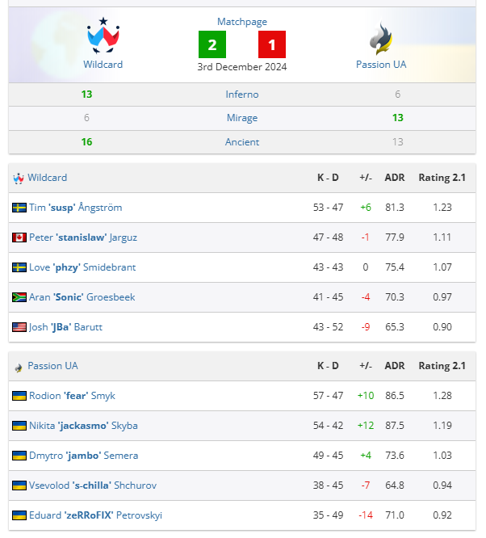Click Canadian flag next to stanislaw

[x=19, y=237]
